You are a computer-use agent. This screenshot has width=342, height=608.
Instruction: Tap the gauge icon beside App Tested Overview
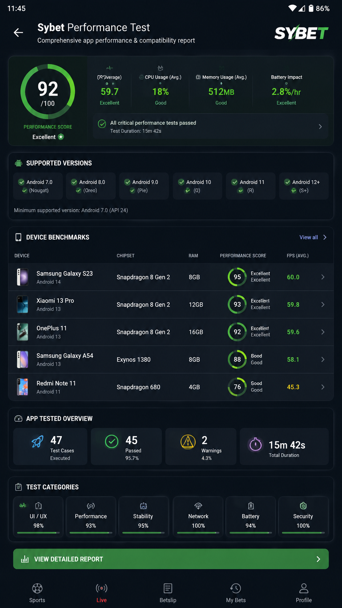18,419
